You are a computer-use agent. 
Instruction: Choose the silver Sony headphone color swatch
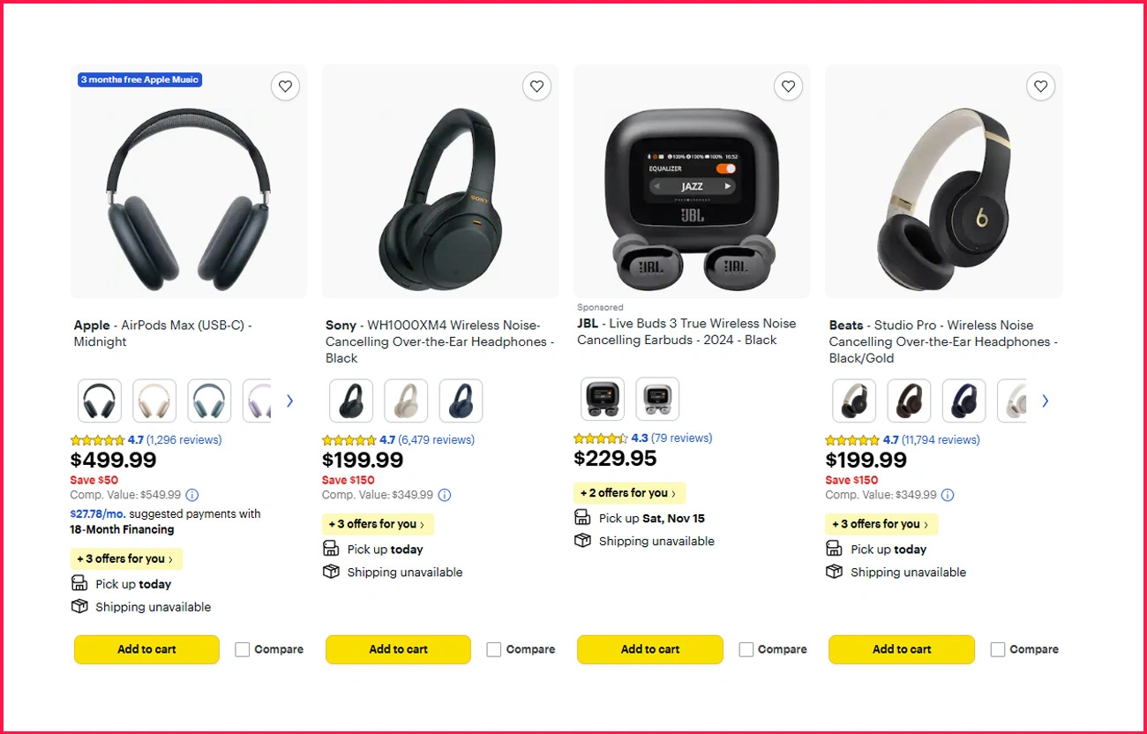(x=406, y=401)
